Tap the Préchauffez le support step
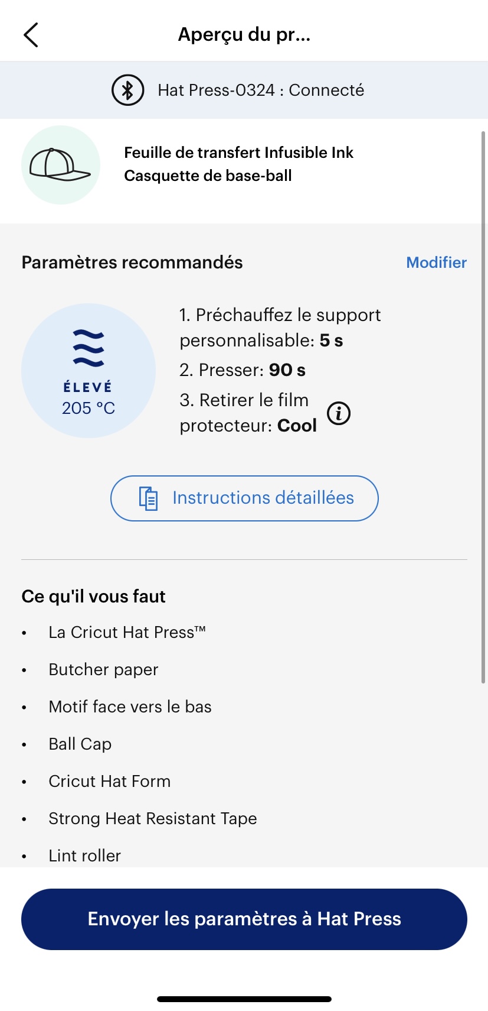 pos(280,328)
